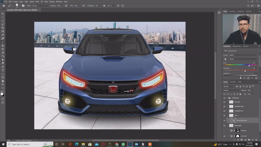Select the Brush tool in toolbar
This screenshot has height=147, width=261.
point(3,42)
